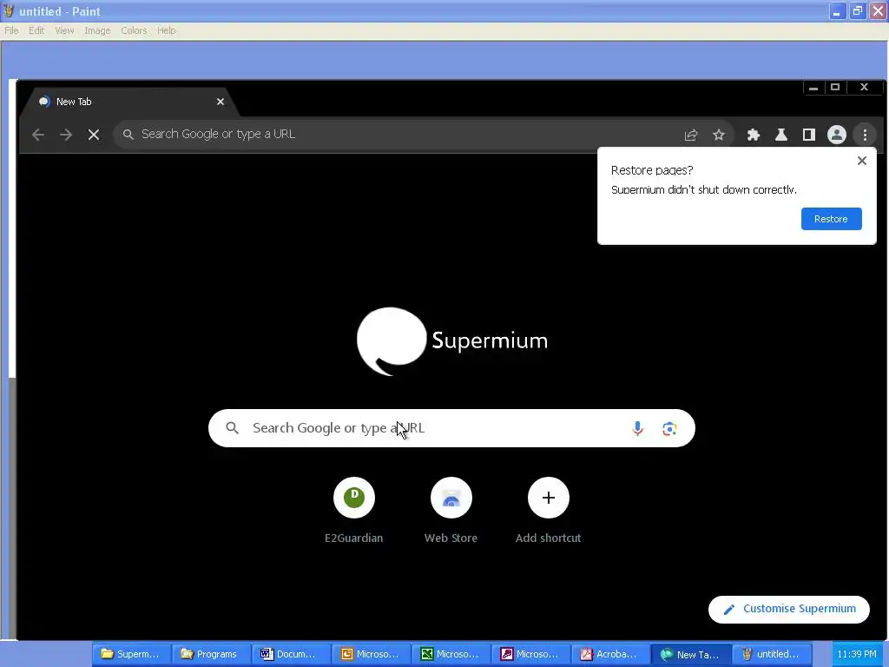
Task: Search by image with lens icon
Action: [x=669, y=429]
